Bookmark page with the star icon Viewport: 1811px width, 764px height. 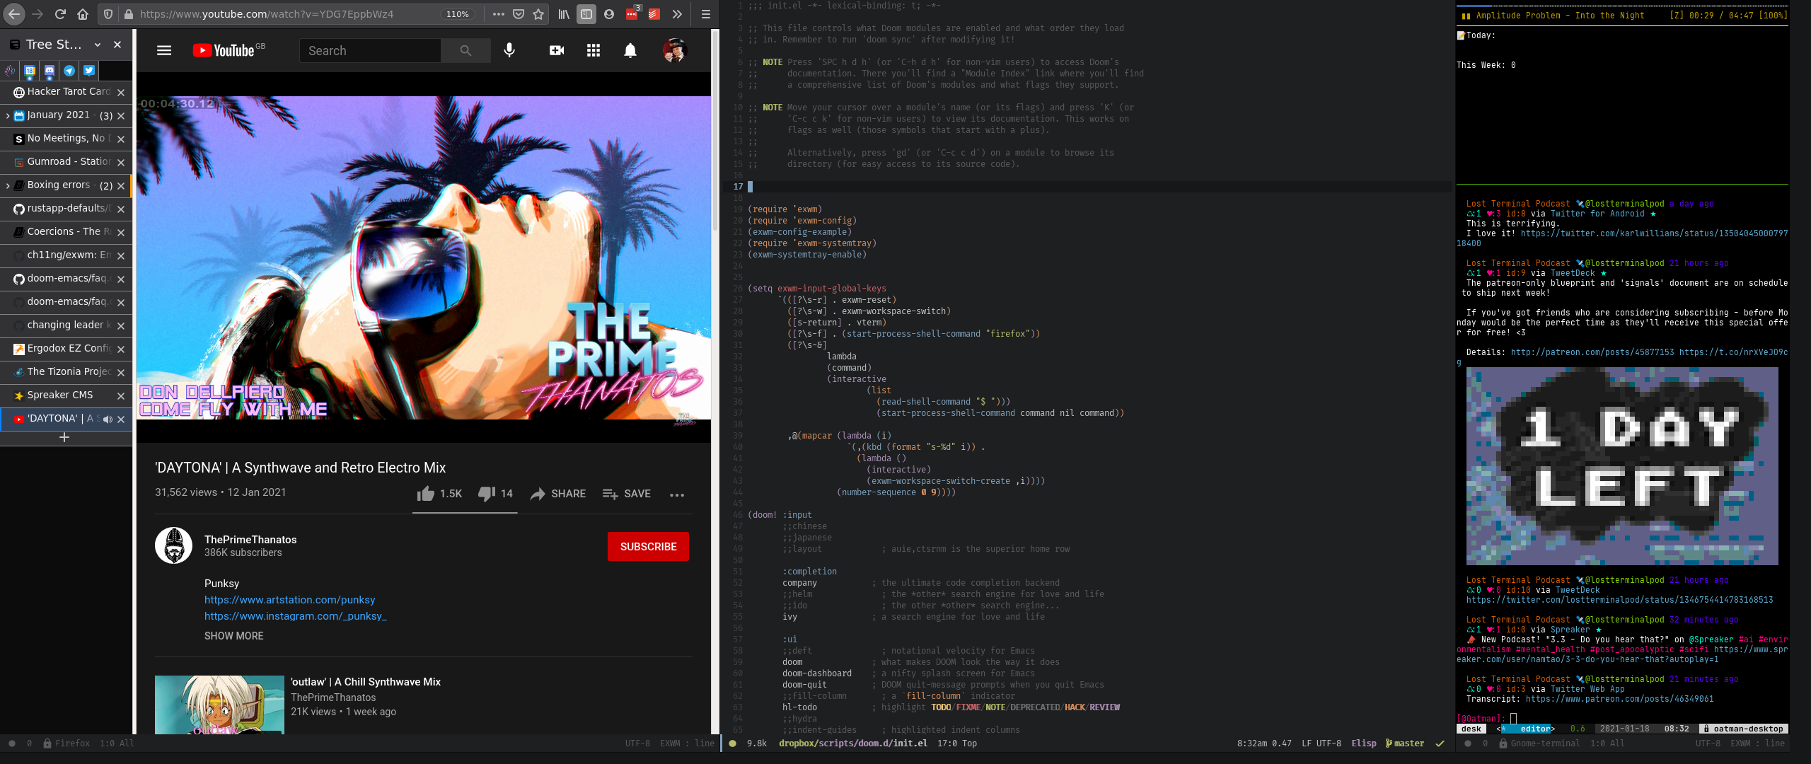pos(538,14)
